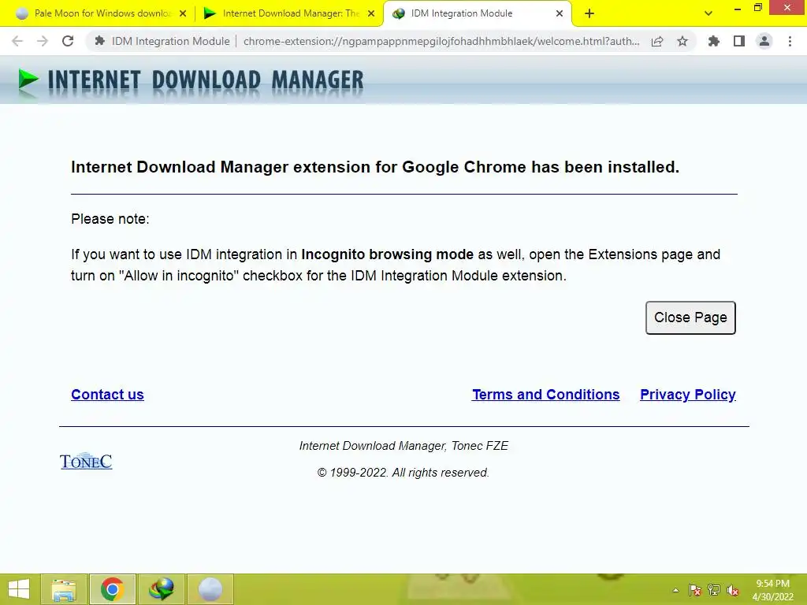Image resolution: width=807 pixels, height=605 pixels.
Task: Open the network status tray icon
Action: click(x=714, y=590)
